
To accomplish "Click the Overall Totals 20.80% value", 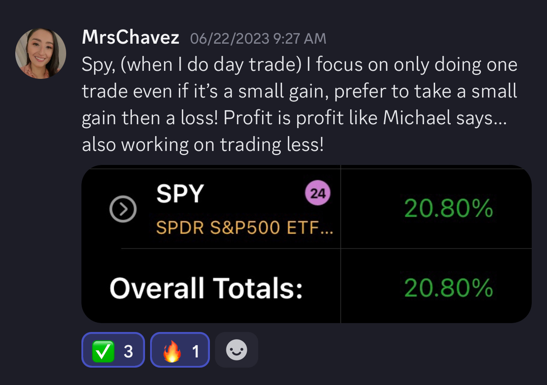I will click(x=448, y=288).
